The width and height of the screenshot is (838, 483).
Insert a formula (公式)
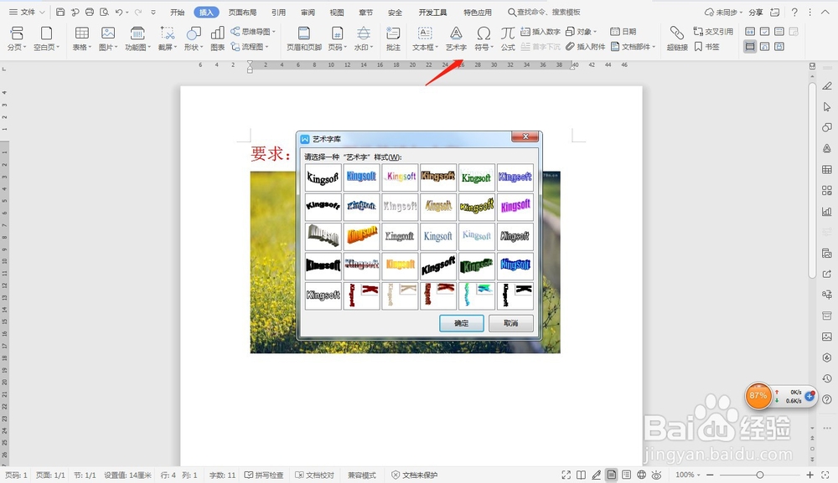click(508, 39)
